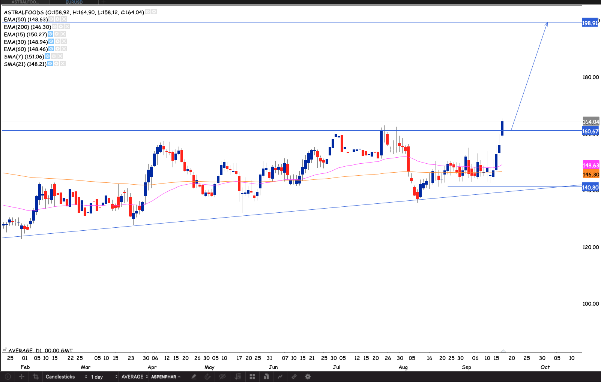Click the crop tool icon

coord(36,377)
